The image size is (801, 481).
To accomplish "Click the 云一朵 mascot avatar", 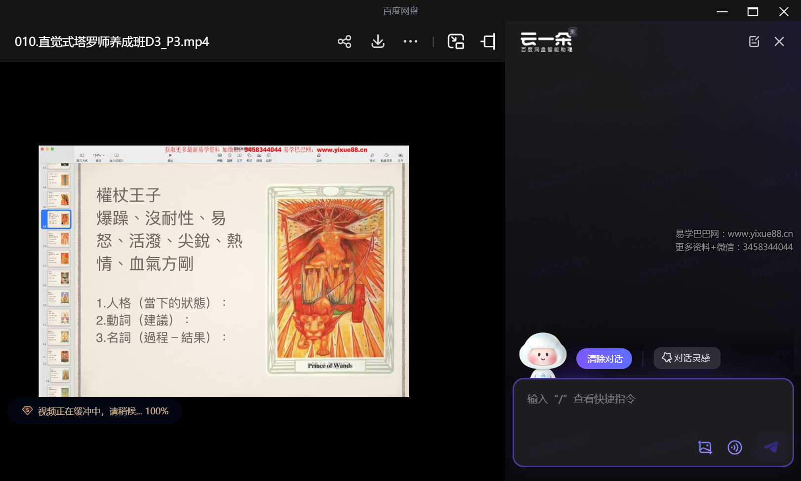I will tap(542, 354).
